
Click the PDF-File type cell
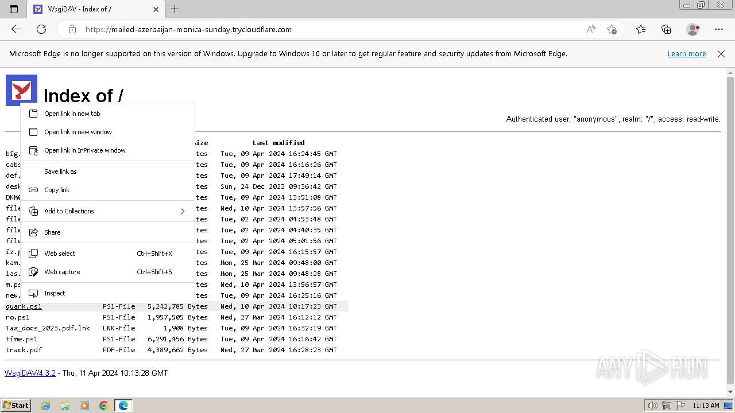click(119, 350)
